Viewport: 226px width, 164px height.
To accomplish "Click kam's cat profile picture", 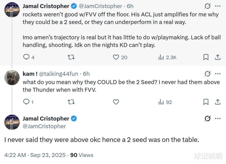I will (12, 77).
